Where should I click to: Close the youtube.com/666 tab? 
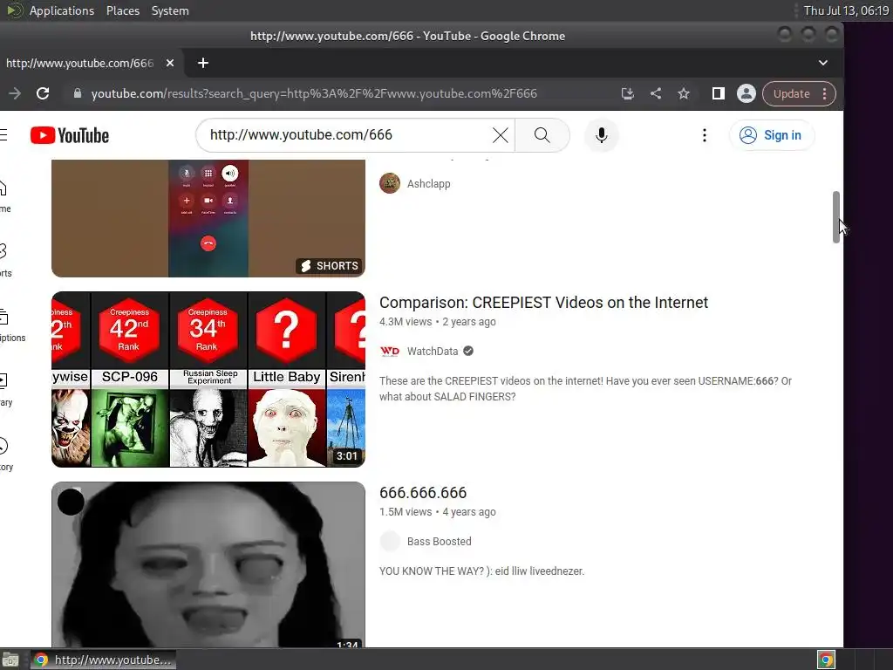tap(170, 63)
